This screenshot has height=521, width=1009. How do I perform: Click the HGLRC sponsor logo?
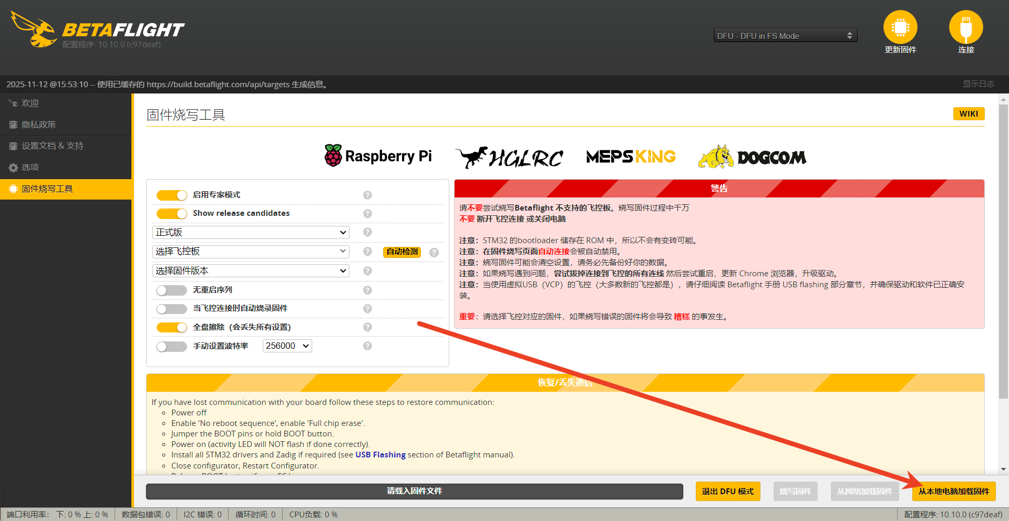click(x=509, y=157)
